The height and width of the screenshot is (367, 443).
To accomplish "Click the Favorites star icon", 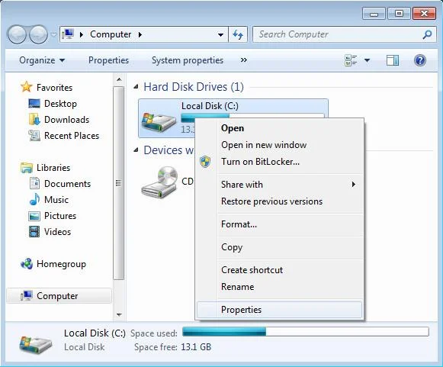I will [26, 87].
